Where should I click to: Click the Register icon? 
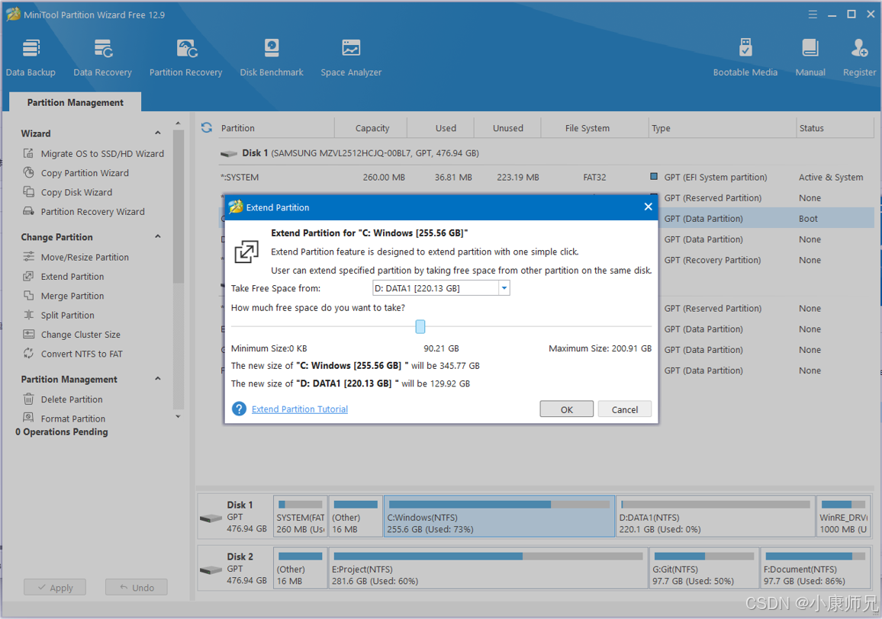[x=859, y=48]
